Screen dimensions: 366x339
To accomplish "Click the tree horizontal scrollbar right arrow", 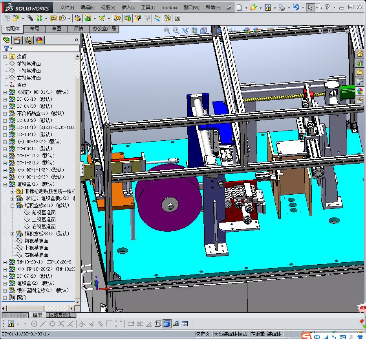I will 72,309.
